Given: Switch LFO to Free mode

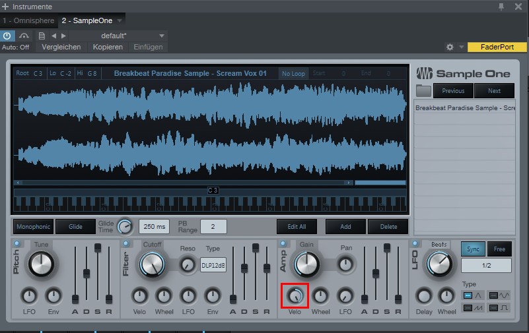Looking at the screenshot, I should tap(499, 249).
